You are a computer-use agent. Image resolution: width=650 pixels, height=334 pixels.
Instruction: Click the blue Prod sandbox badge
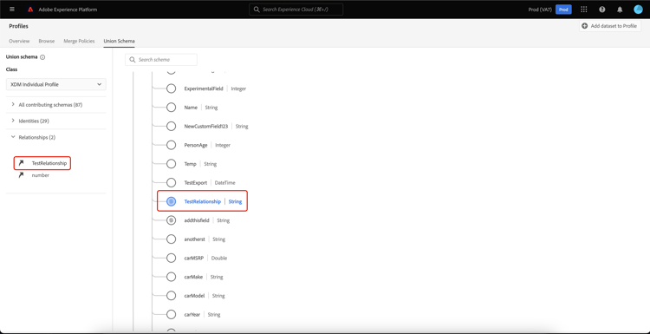[x=563, y=10]
